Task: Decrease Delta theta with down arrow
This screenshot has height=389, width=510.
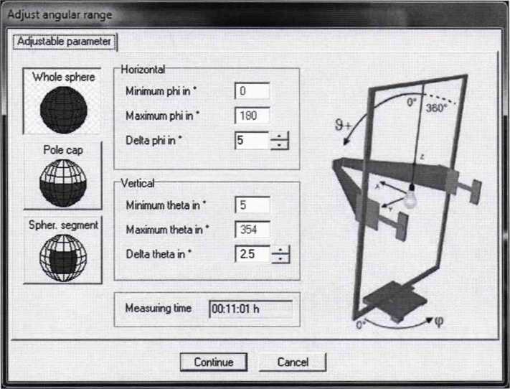Action: click(280, 258)
